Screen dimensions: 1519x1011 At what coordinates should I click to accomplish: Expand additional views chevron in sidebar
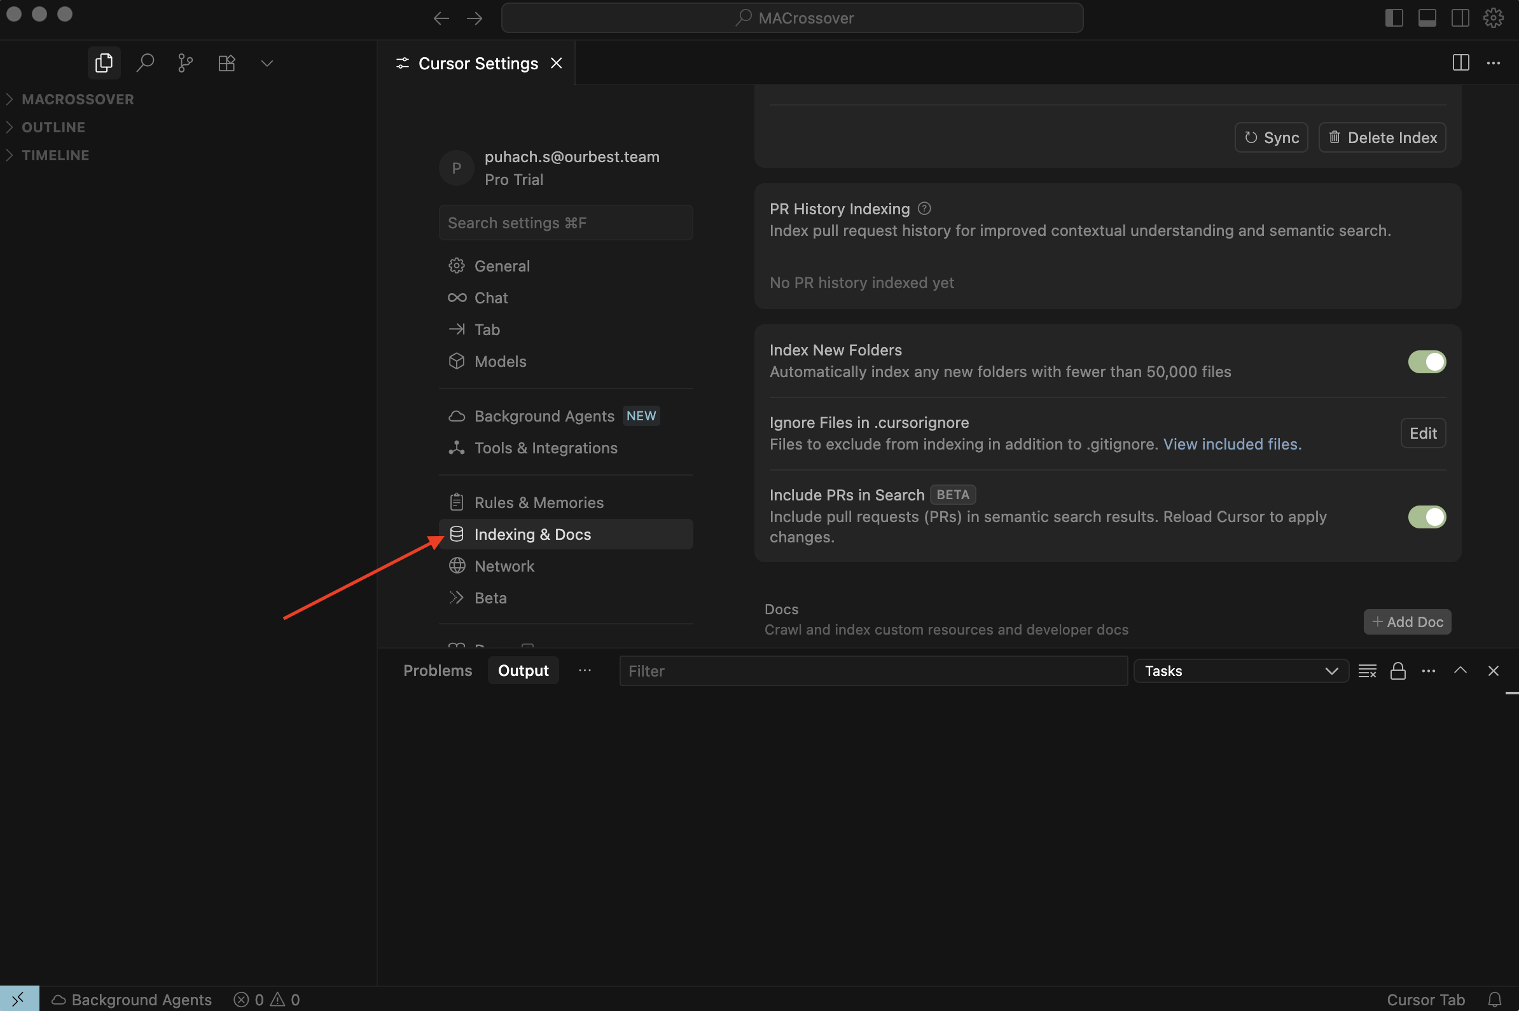pyautogui.click(x=267, y=63)
